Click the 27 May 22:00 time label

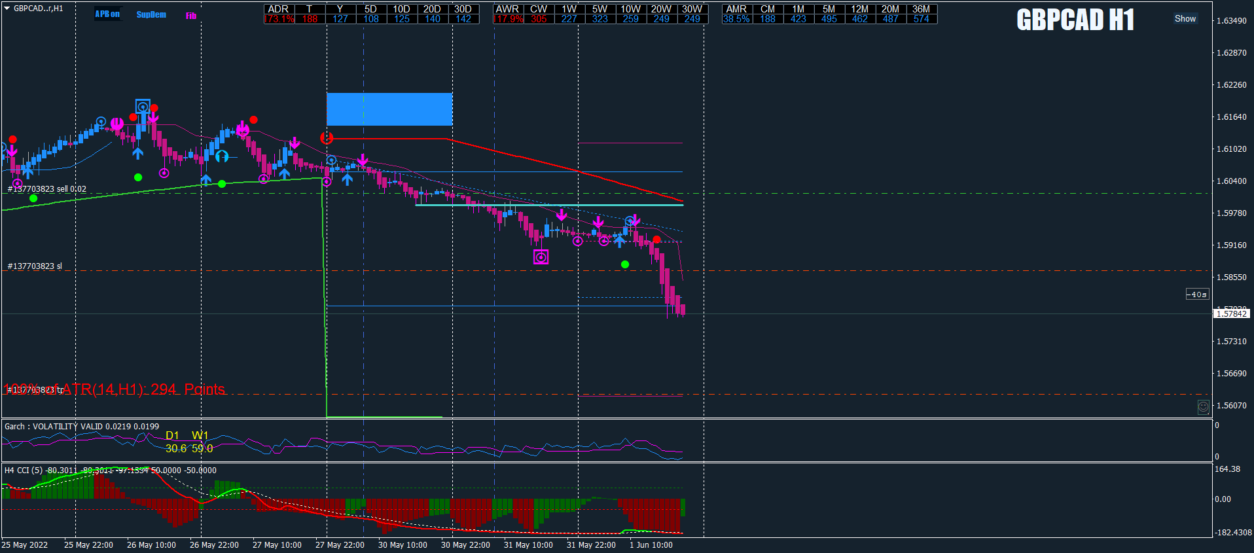340,545
